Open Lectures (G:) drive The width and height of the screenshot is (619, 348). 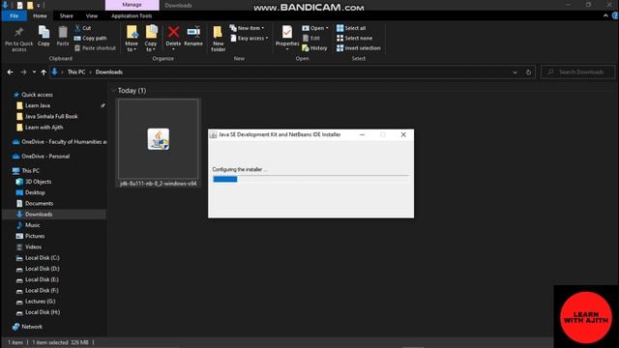pyautogui.click(x=36, y=302)
